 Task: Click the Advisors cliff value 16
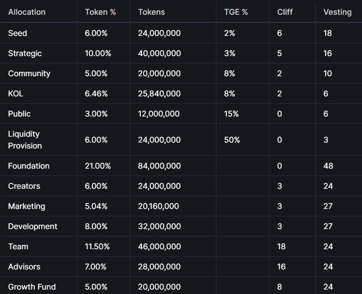click(281, 267)
